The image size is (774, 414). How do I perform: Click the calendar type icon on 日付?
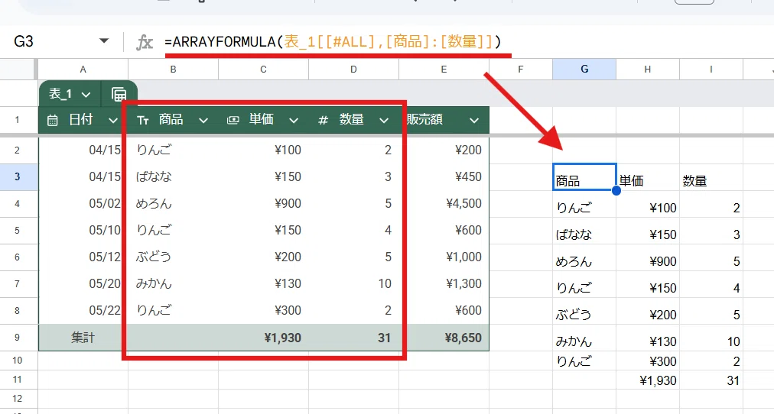click(52, 120)
